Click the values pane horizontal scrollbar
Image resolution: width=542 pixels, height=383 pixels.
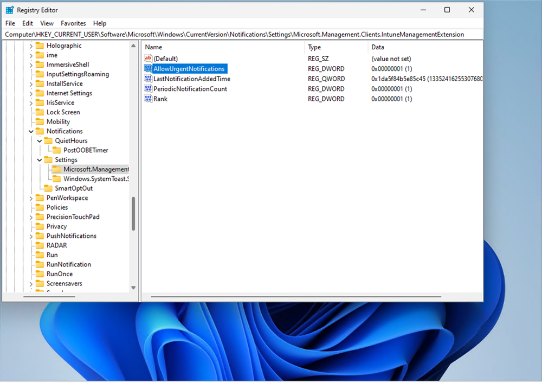296,296
